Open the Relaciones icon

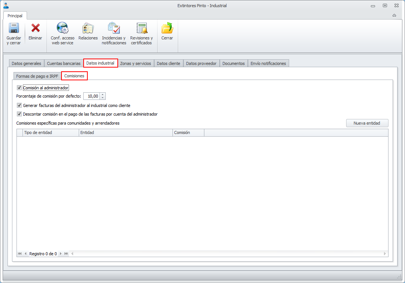click(88, 28)
